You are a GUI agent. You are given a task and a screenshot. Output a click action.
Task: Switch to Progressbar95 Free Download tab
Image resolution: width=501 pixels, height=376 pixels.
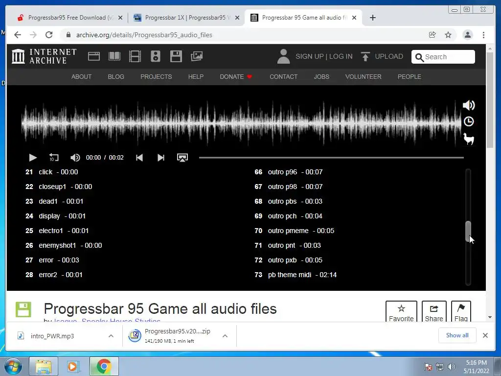point(70,18)
